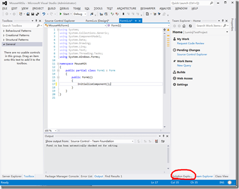This screenshot has height=189, width=239.
Task: Toggle auto-hide pin on Output panel
Action: pyautogui.click(x=164, y=136)
